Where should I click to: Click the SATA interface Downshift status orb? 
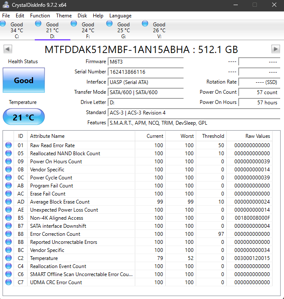click(x=8, y=226)
